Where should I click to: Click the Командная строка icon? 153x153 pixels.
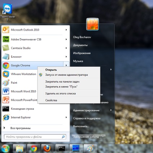tap(6, 109)
